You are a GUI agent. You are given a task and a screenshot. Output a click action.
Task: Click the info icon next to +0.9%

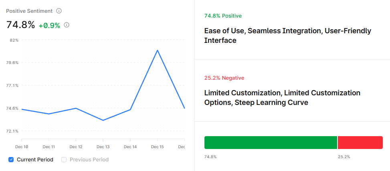tap(67, 25)
